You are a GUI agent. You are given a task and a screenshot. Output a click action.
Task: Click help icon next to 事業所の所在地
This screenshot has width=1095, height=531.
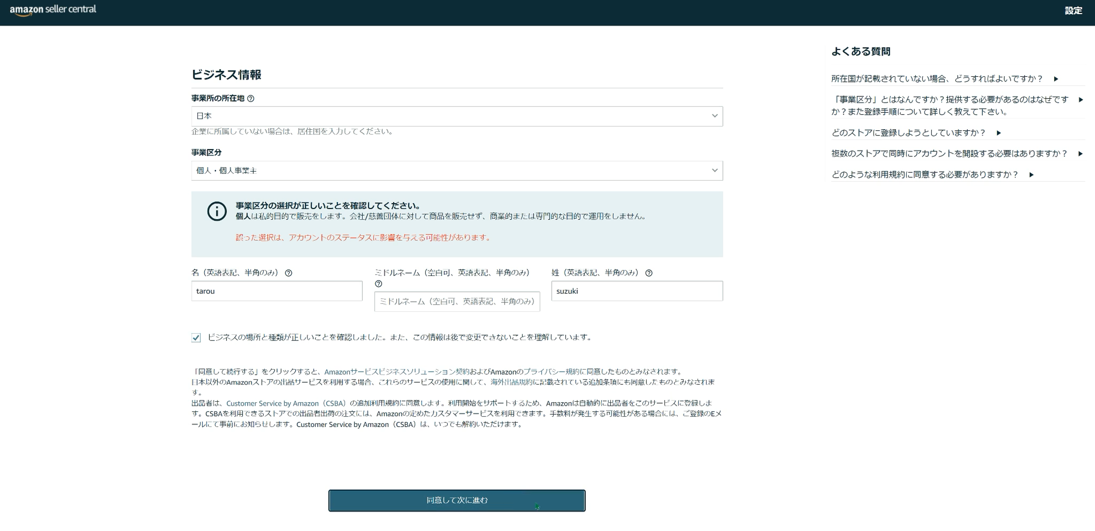click(x=251, y=99)
